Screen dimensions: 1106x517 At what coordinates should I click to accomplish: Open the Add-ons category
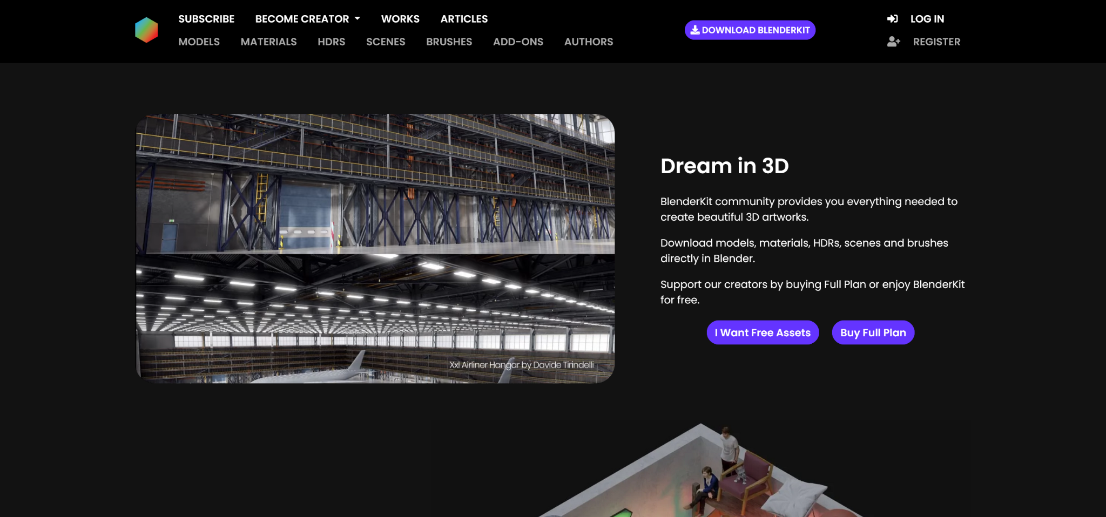point(518,42)
